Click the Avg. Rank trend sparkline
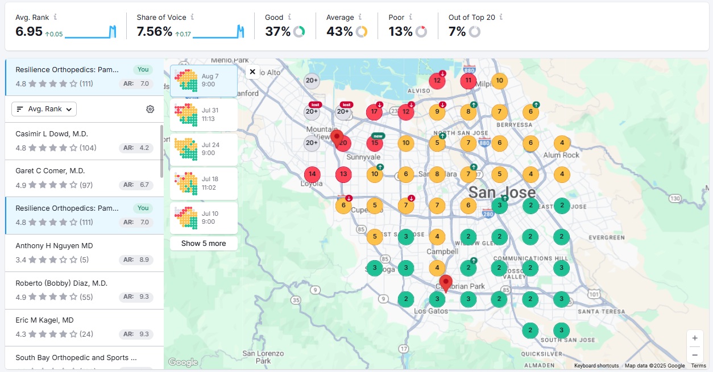This screenshot has height=372, width=713. coord(91,32)
